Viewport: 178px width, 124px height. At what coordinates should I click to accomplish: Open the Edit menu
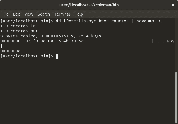click(x=17, y=14)
